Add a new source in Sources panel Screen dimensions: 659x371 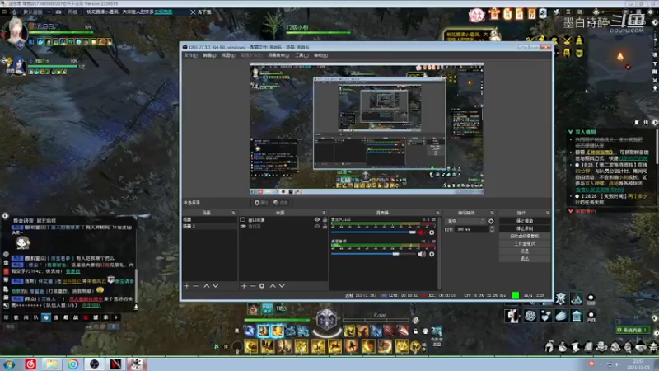point(244,286)
